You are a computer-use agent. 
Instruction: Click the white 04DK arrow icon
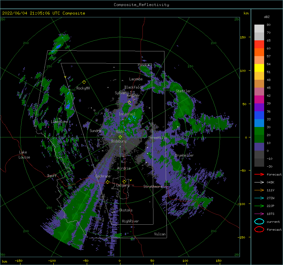259,182
